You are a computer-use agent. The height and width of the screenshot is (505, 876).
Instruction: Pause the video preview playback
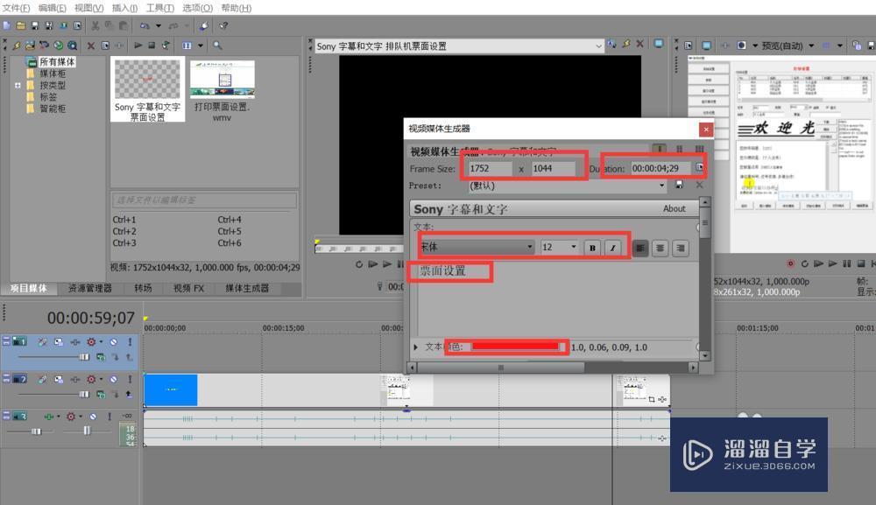click(846, 264)
